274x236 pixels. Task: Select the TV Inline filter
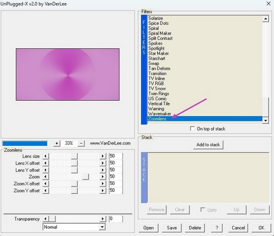(x=156, y=78)
